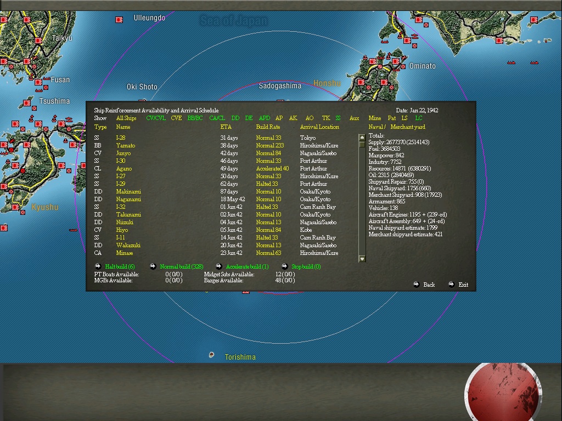
Task: Open details for the ship Yamato
Action: click(128, 145)
